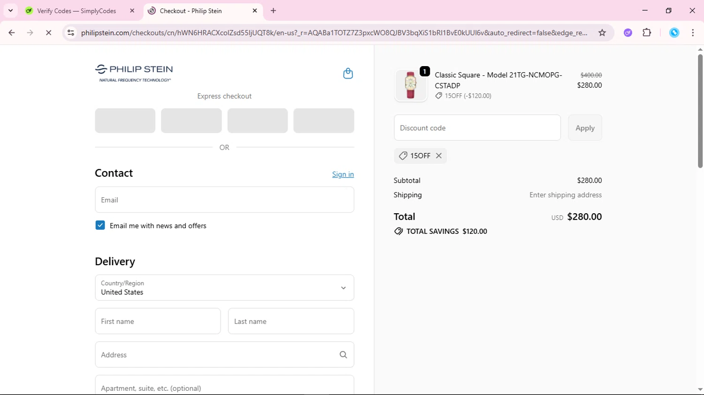Click the Apply discount button
This screenshot has width=704, height=395.
tap(585, 128)
